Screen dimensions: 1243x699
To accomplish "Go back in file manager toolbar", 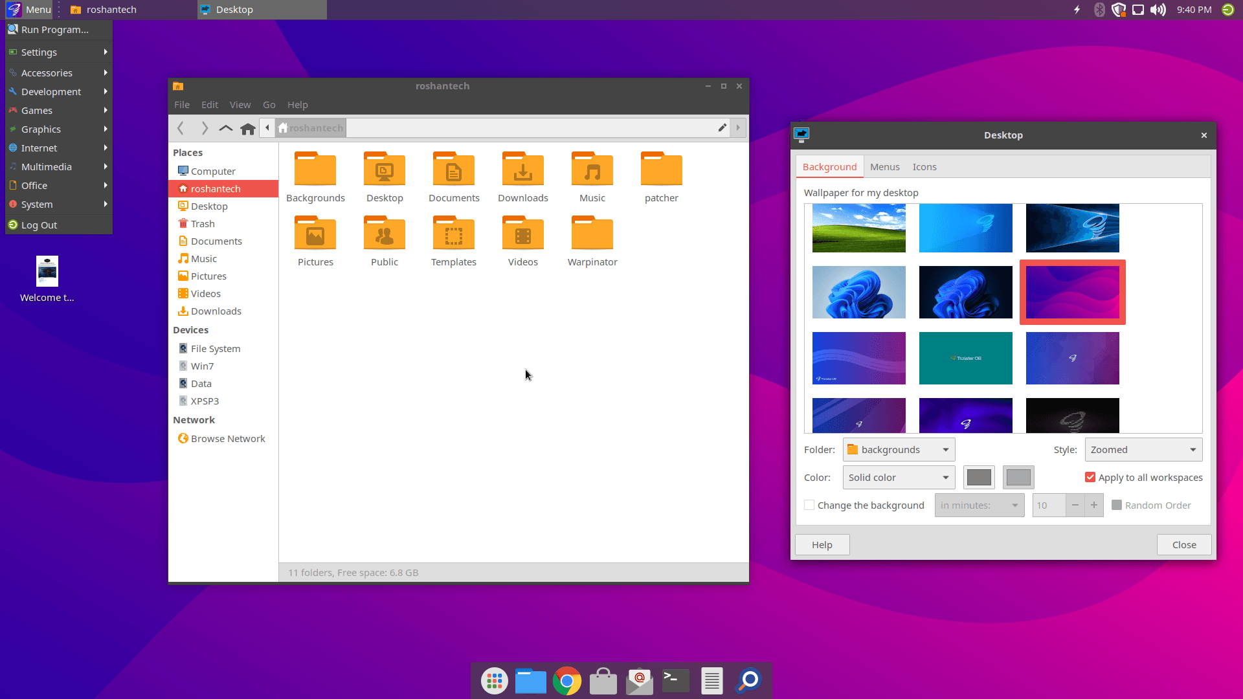I will pos(181,128).
